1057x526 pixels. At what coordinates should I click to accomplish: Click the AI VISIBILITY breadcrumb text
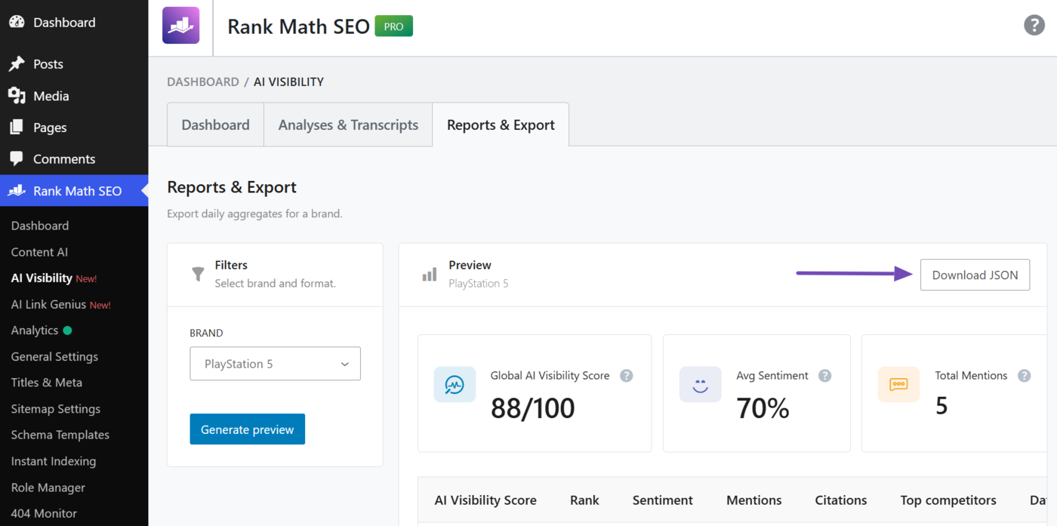(288, 82)
